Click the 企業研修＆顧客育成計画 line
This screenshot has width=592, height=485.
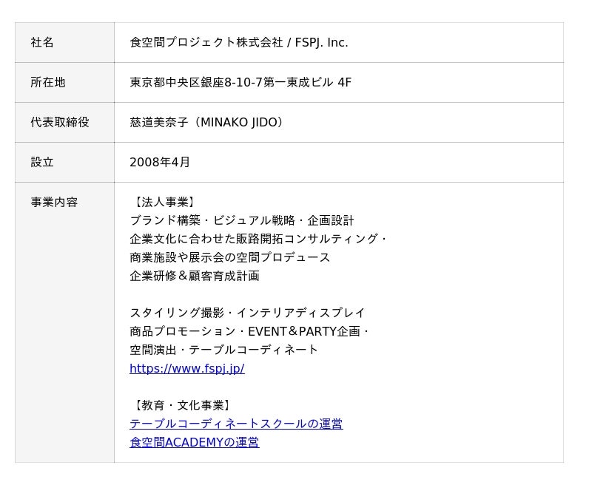tap(194, 276)
